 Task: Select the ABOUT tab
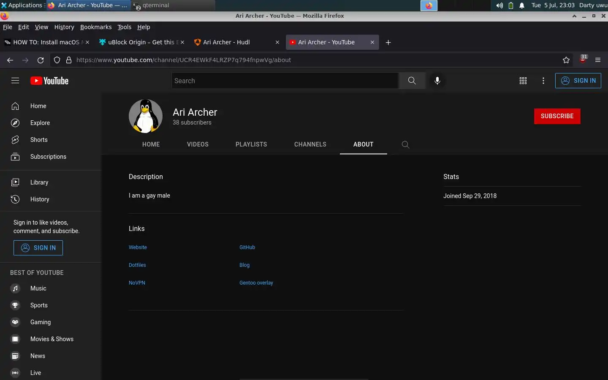click(364, 144)
